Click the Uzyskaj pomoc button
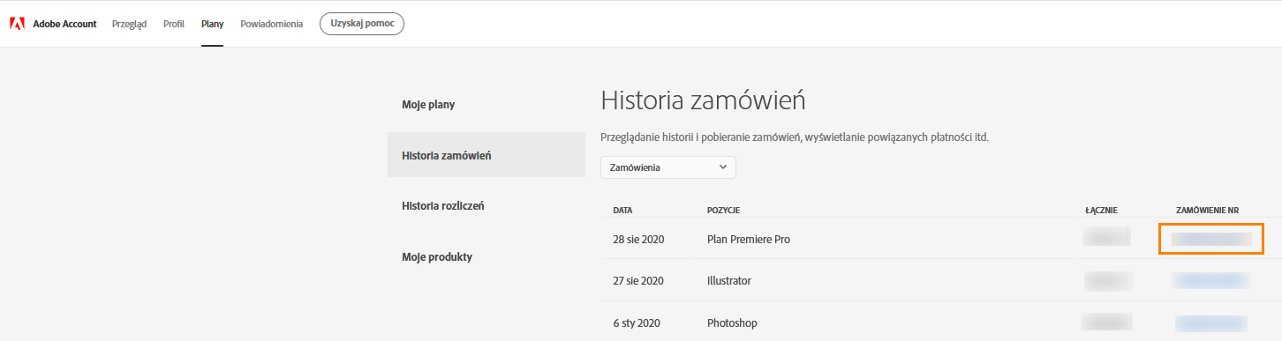 pyautogui.click(x=362, y=24)
